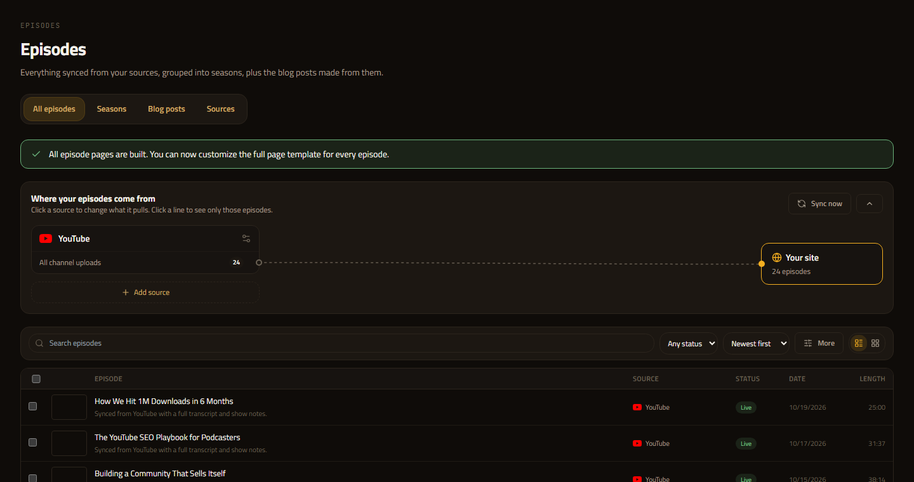914x482 pixels.
Task: Open Building a Community That Sells Itself
Action: pos(160,474)
